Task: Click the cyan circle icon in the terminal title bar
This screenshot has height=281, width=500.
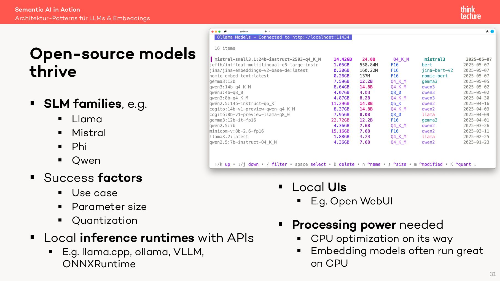Action: (492, 31)
